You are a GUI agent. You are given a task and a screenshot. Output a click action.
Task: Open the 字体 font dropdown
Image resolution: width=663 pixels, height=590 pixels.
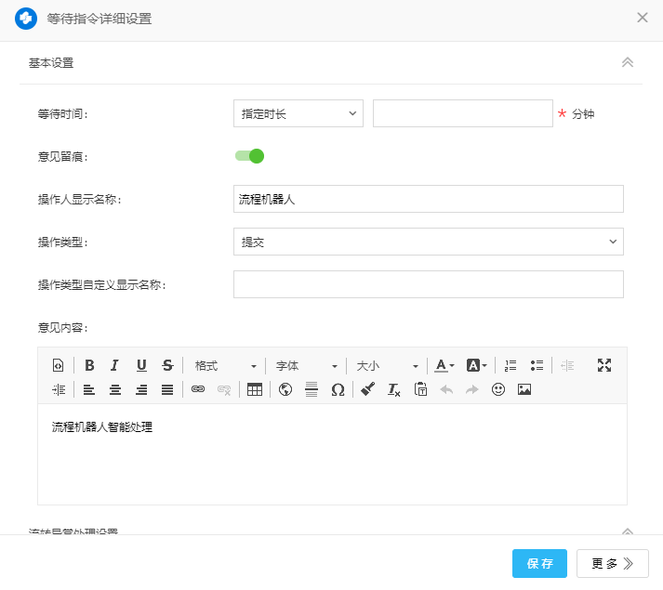[x=306, y=366]
